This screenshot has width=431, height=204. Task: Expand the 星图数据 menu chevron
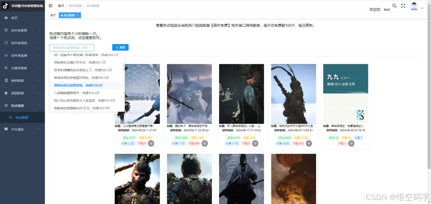[39, 93]
